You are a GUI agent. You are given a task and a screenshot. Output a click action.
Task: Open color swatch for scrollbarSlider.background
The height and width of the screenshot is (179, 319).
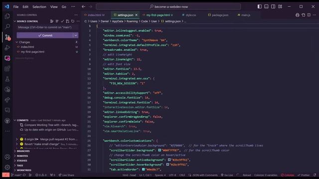tap(159, 150)
